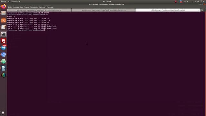Switch to the first terminal tab
206x116 pixels.
tap(39, 10)
